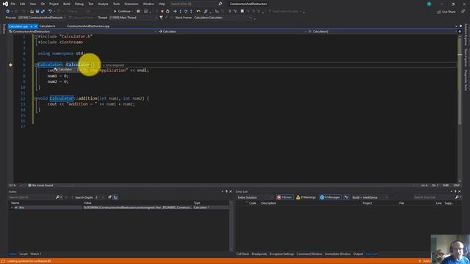Viewport: 470px width, 264px height.
Task: Click the Undo arrow icon
Action: pos(50,12)
